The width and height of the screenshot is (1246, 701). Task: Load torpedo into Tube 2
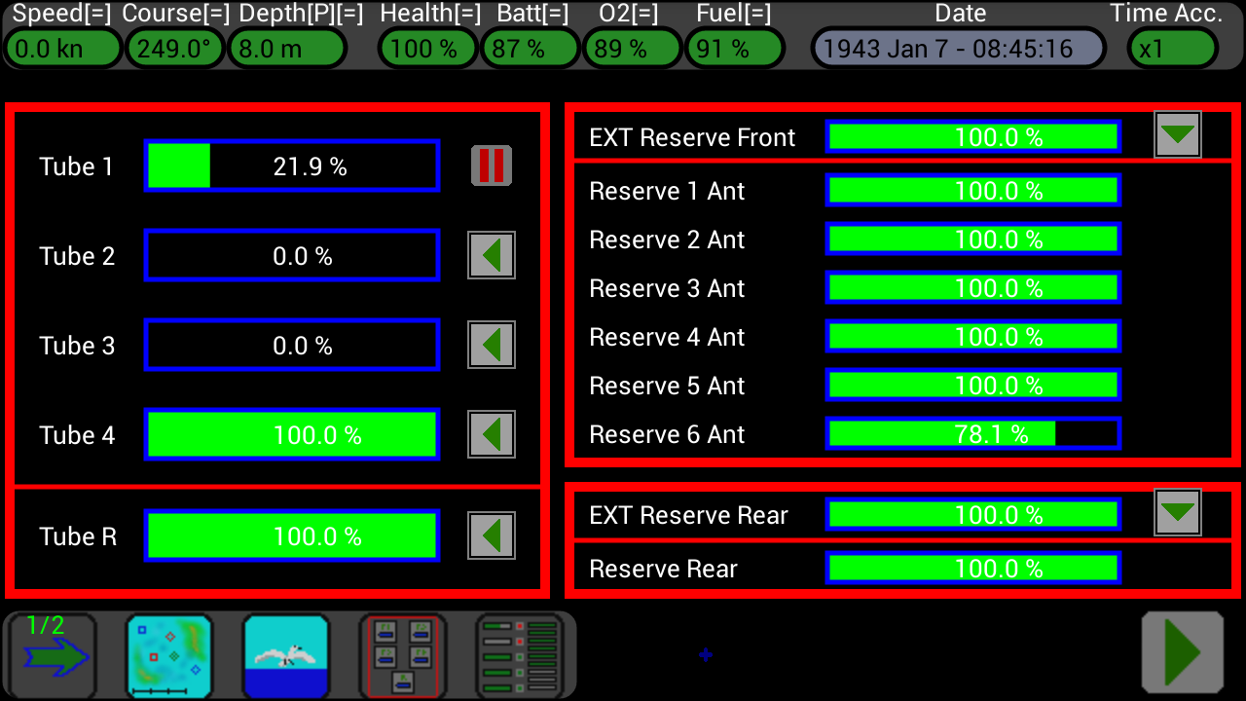click(x=492, y=255)
